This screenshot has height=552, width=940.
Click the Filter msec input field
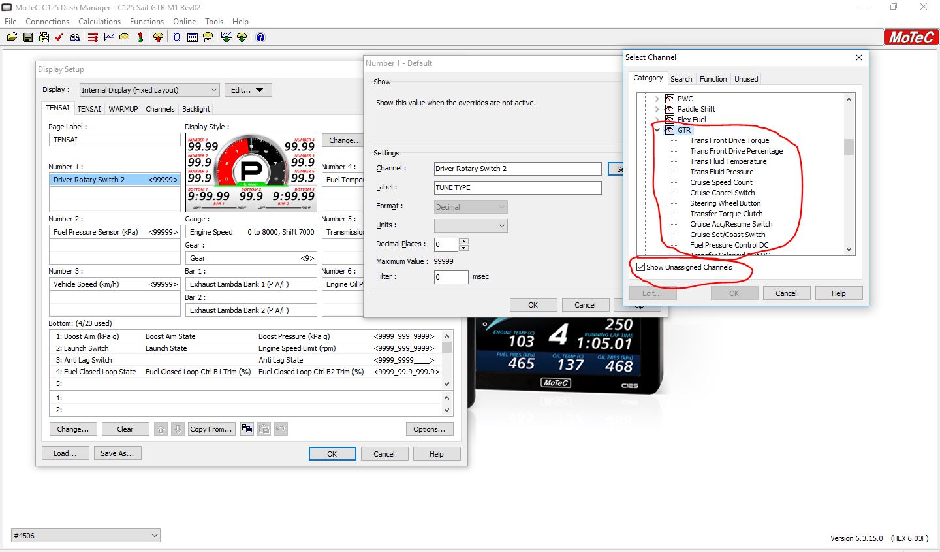pos(451,277)
